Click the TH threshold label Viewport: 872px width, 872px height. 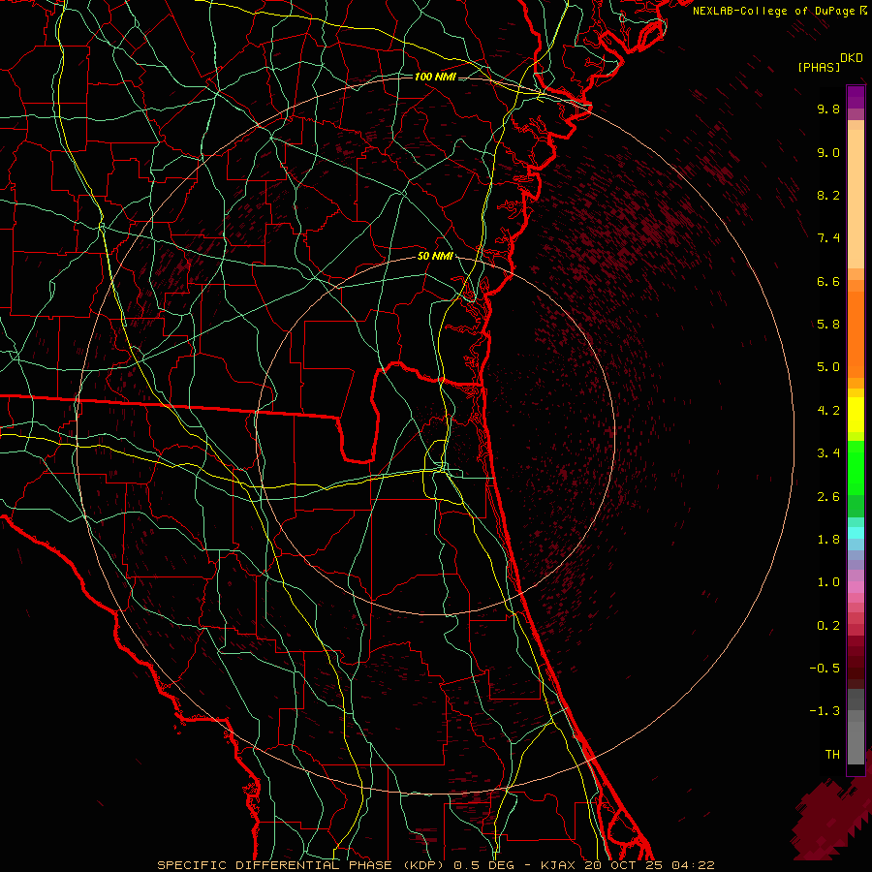(x=832, y=755)
